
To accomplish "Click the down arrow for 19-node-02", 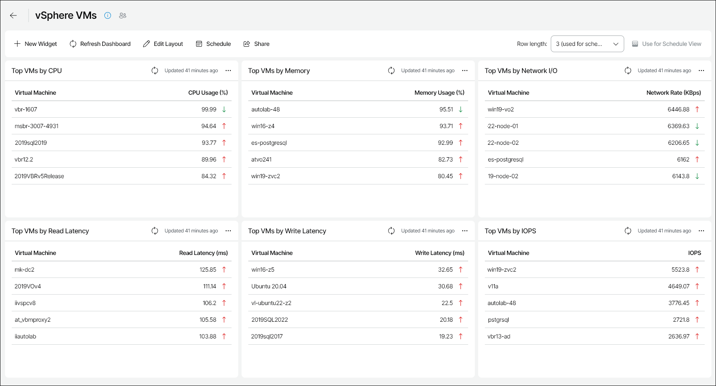I will click(697, 176).
